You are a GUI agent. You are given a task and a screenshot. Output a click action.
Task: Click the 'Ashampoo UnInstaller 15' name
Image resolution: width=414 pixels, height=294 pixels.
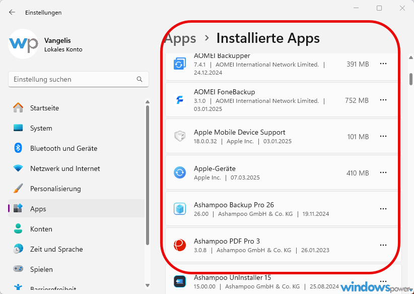pos(233,277)
